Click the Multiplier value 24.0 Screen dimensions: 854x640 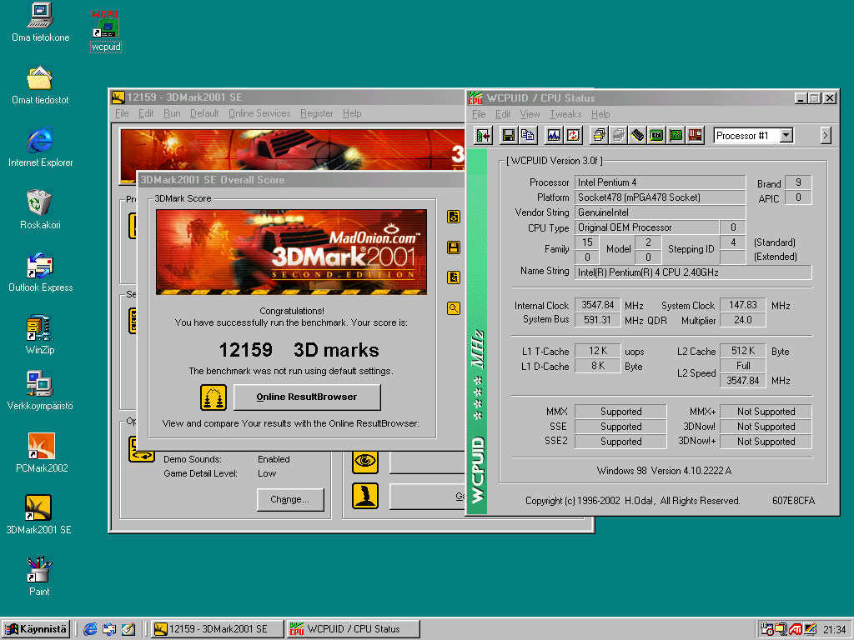(x=742, y=320)
